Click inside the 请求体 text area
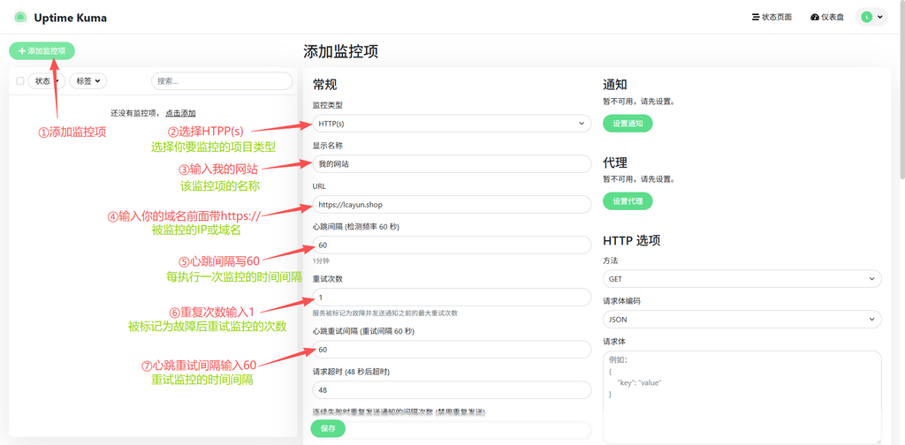The height and width of the screenshot is (445, 905). coord(742,397)
